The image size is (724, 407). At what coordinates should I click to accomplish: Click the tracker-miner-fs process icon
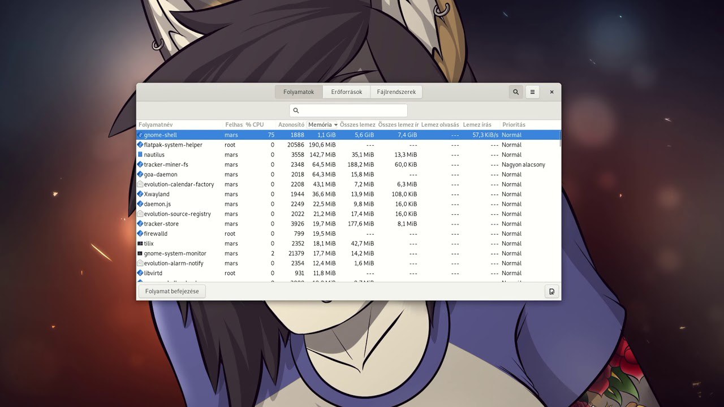(x=140, y=164)
